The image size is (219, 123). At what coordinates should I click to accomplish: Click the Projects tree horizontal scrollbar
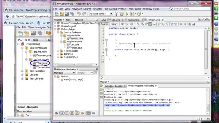coord(74,65)
